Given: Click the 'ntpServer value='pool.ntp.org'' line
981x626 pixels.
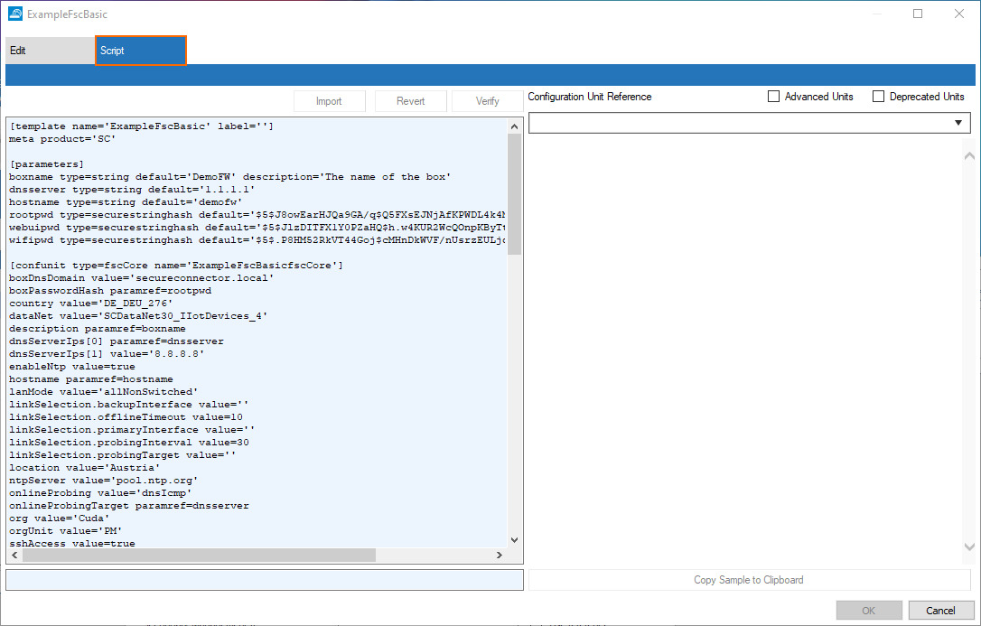Looking at the screenshot, I should pos(103,481).
